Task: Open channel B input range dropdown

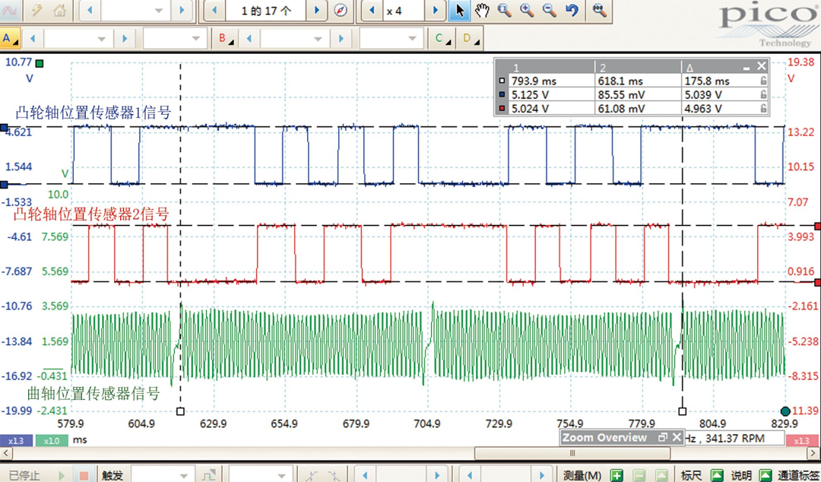Action: (317, 38)
